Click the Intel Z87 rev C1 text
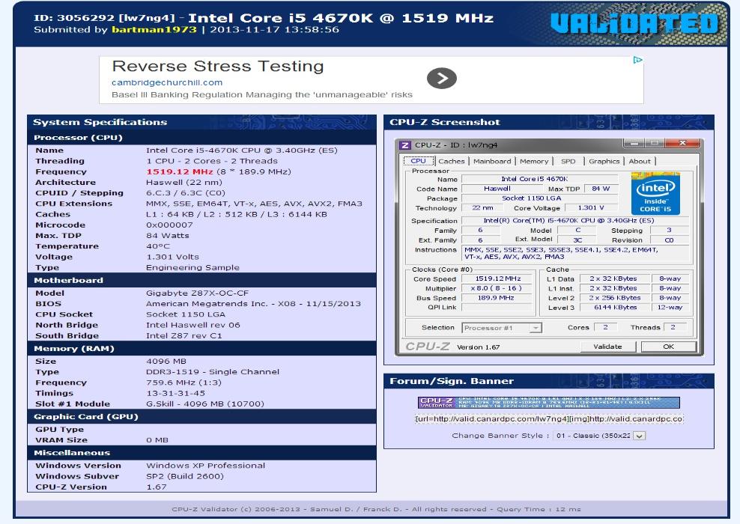This screenshot has width=740, height=524. tap(184, 336)
